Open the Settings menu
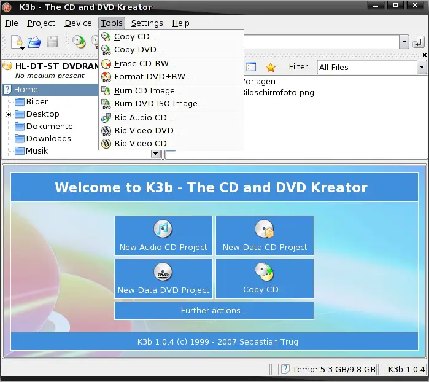429x382 pixels. click(147, 23)
